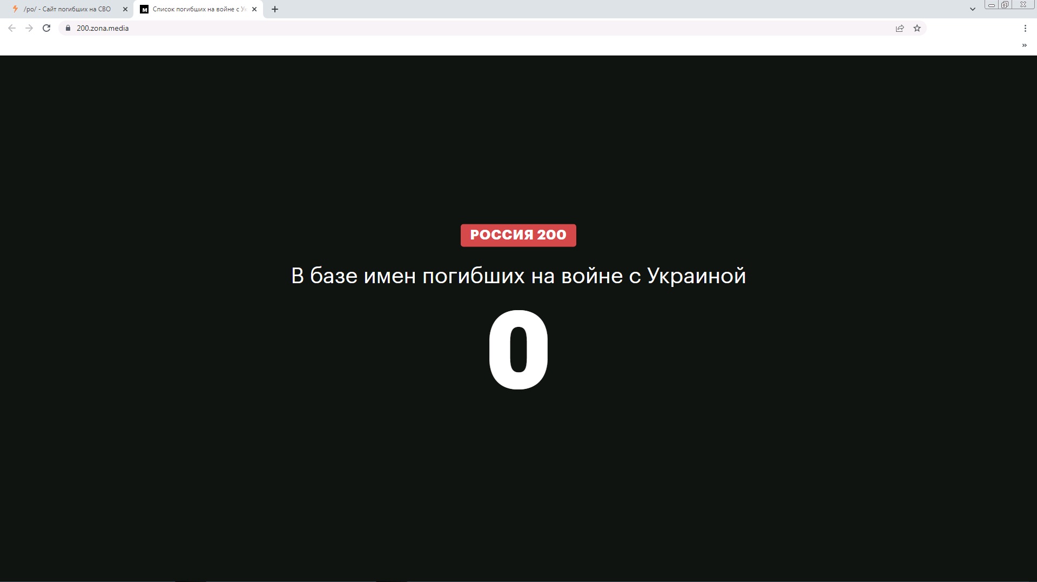Screen dimensions: 1037x582
Task: Minimize the browser window
Action: [x=992, y=5]
